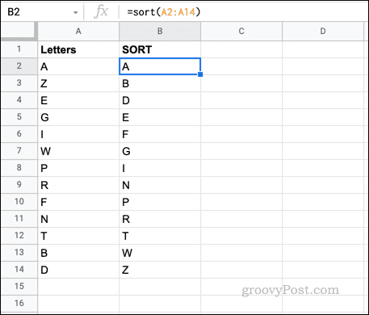This screenshot has height=315, width=369.
Task: Select cell B4 containing D
Action: point(160,100)
